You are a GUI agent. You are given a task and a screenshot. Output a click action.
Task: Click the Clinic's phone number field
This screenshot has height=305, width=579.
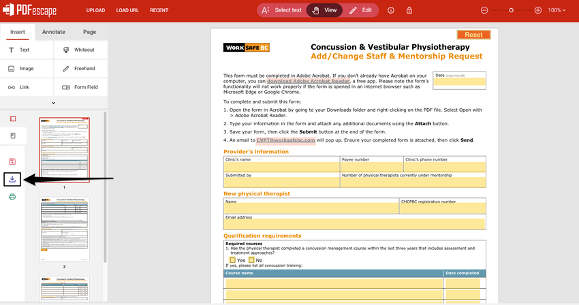point(445,167)
